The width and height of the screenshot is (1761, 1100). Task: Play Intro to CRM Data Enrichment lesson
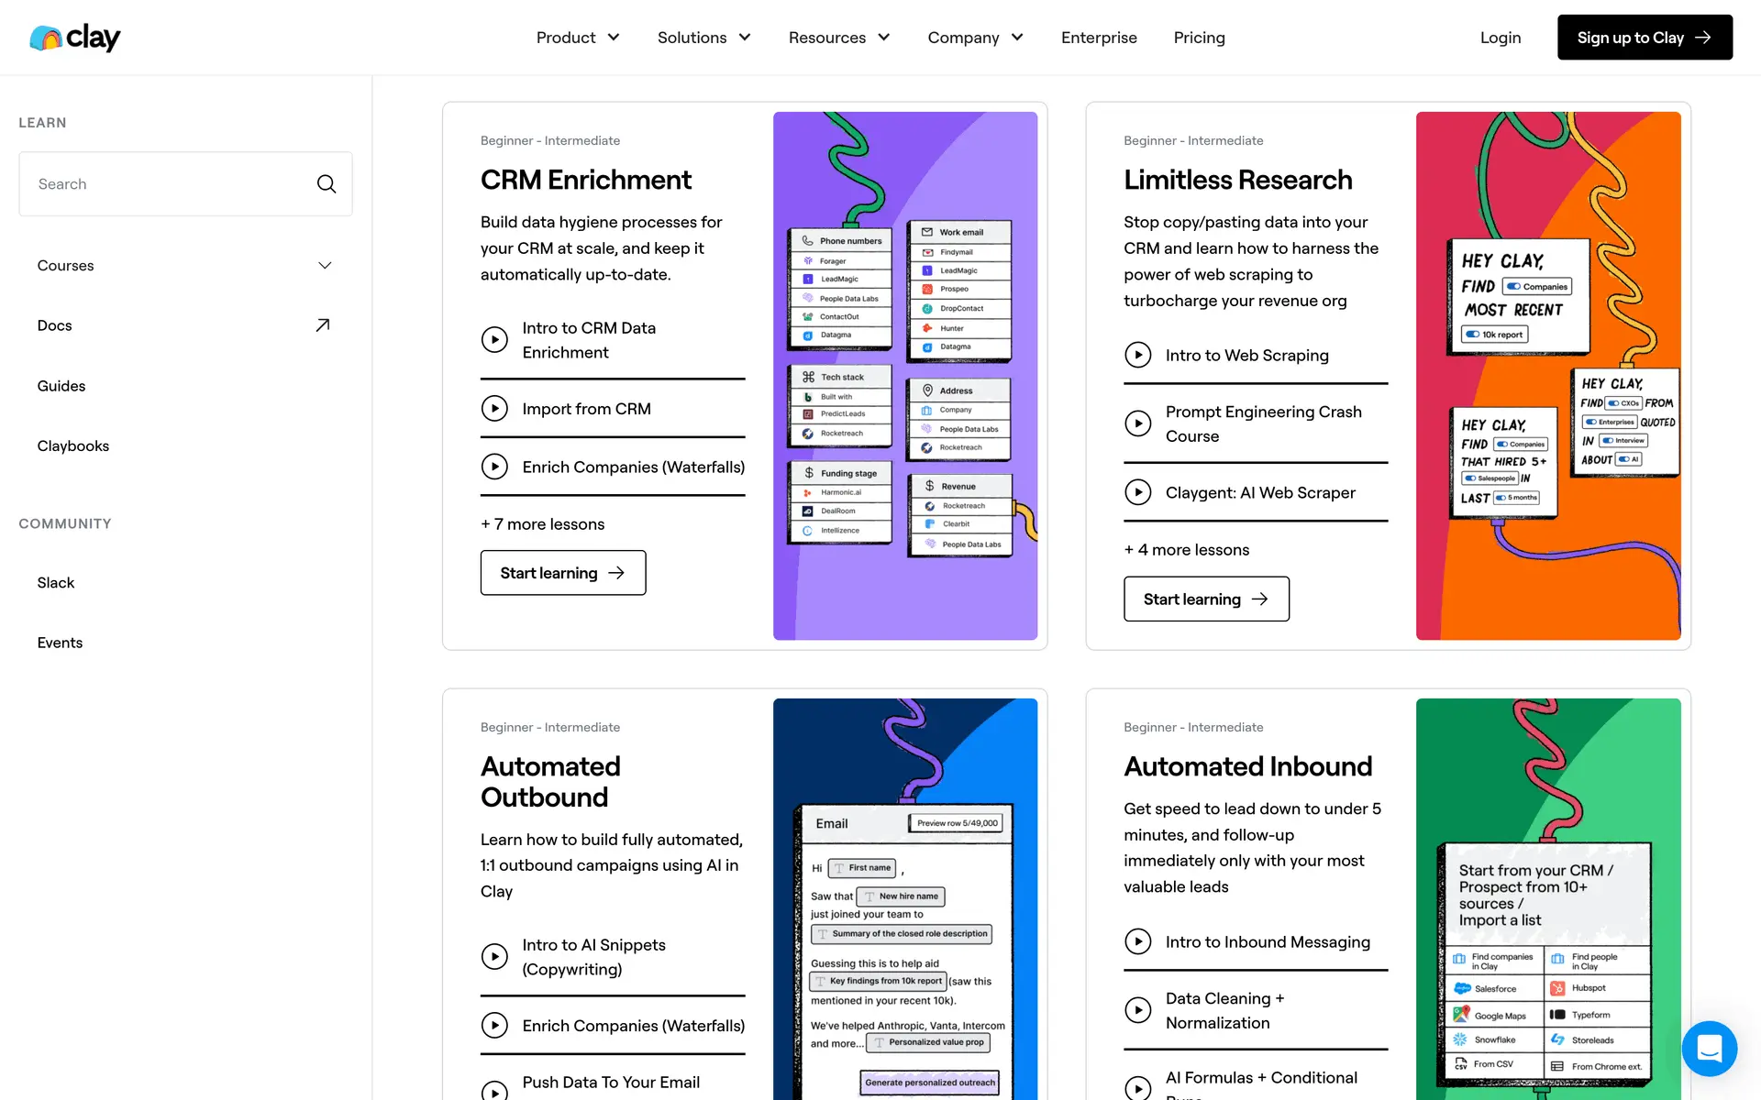pyautogui.click(x=494, y=340)
